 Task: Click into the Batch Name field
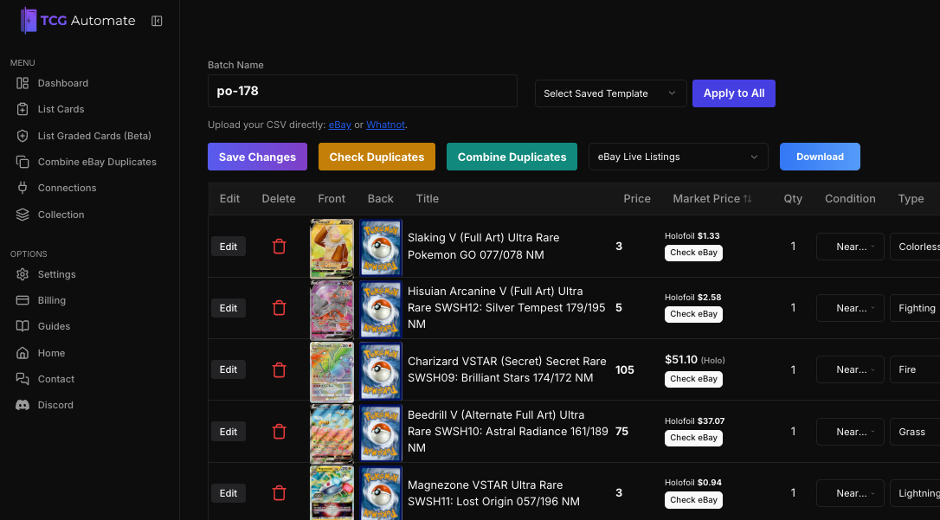pos(362,91)
